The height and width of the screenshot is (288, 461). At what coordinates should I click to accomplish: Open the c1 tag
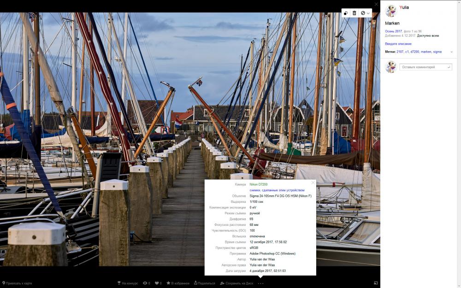click(x=407, y=52)
